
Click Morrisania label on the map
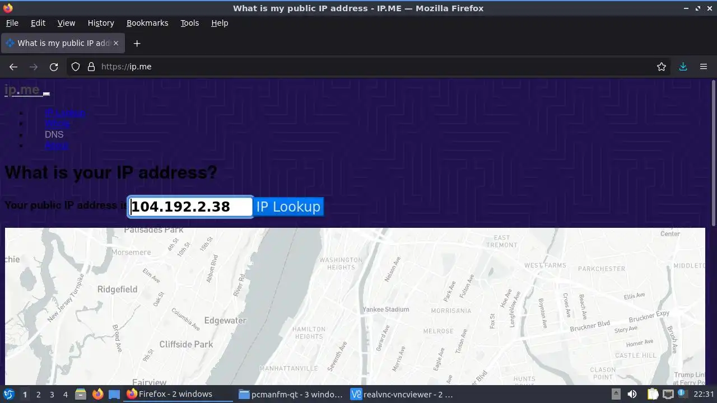451,311
